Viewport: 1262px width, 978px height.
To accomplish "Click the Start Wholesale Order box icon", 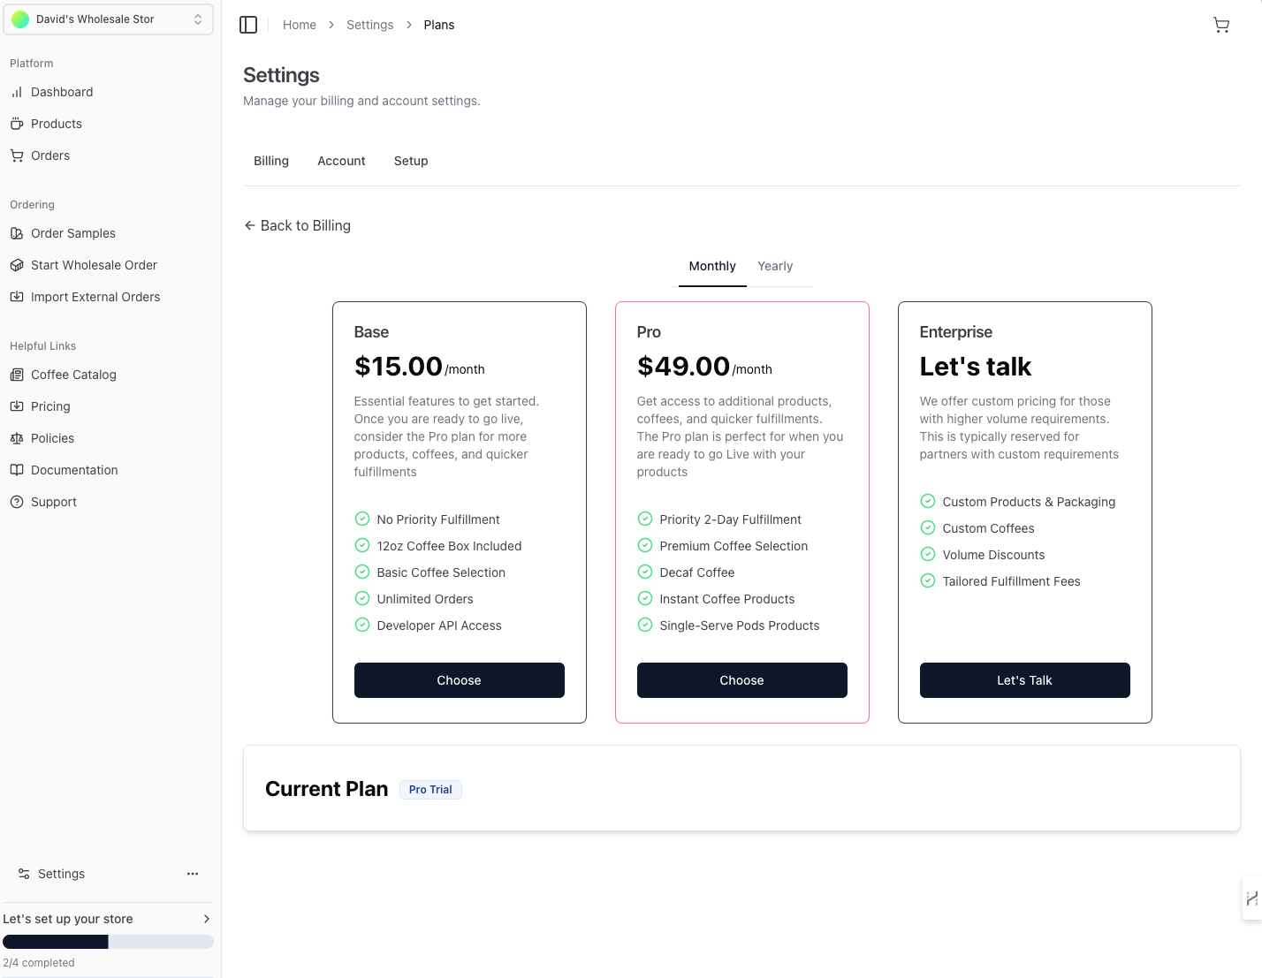I will pos(17,265).
